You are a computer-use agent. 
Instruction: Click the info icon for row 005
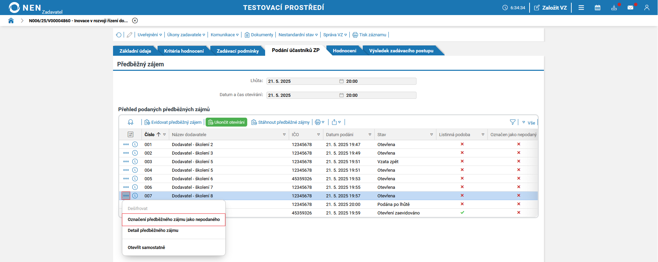(135, 179)
